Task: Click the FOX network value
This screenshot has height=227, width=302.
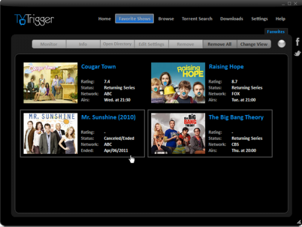Action: pos(236,94)
